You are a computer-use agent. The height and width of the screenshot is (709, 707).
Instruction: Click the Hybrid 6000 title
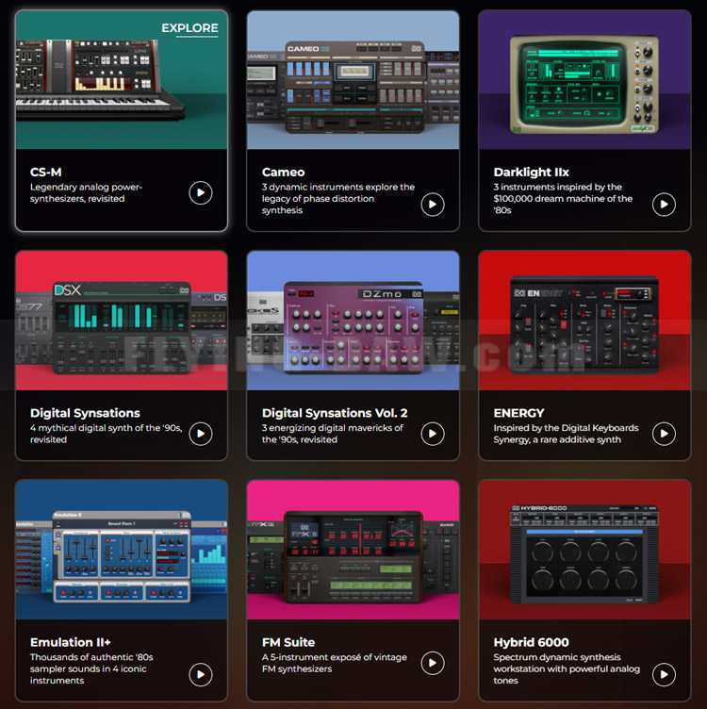coord(531,642)
